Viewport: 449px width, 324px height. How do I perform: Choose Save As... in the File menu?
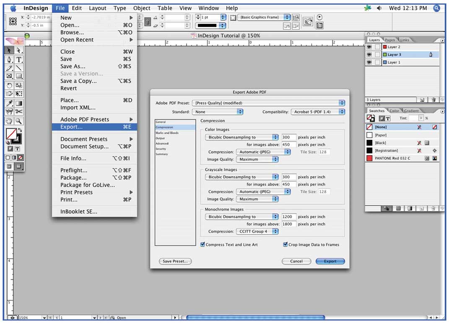coord(94,66)
